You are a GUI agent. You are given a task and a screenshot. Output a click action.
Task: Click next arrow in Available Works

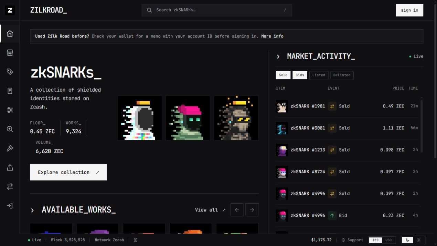click(x=252, y=210)
